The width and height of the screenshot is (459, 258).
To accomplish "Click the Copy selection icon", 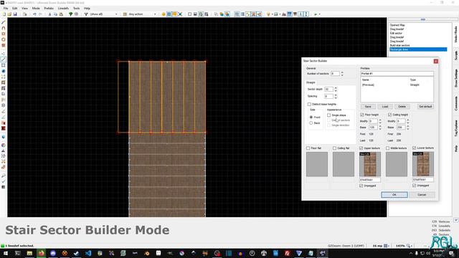I will (55, 14).
